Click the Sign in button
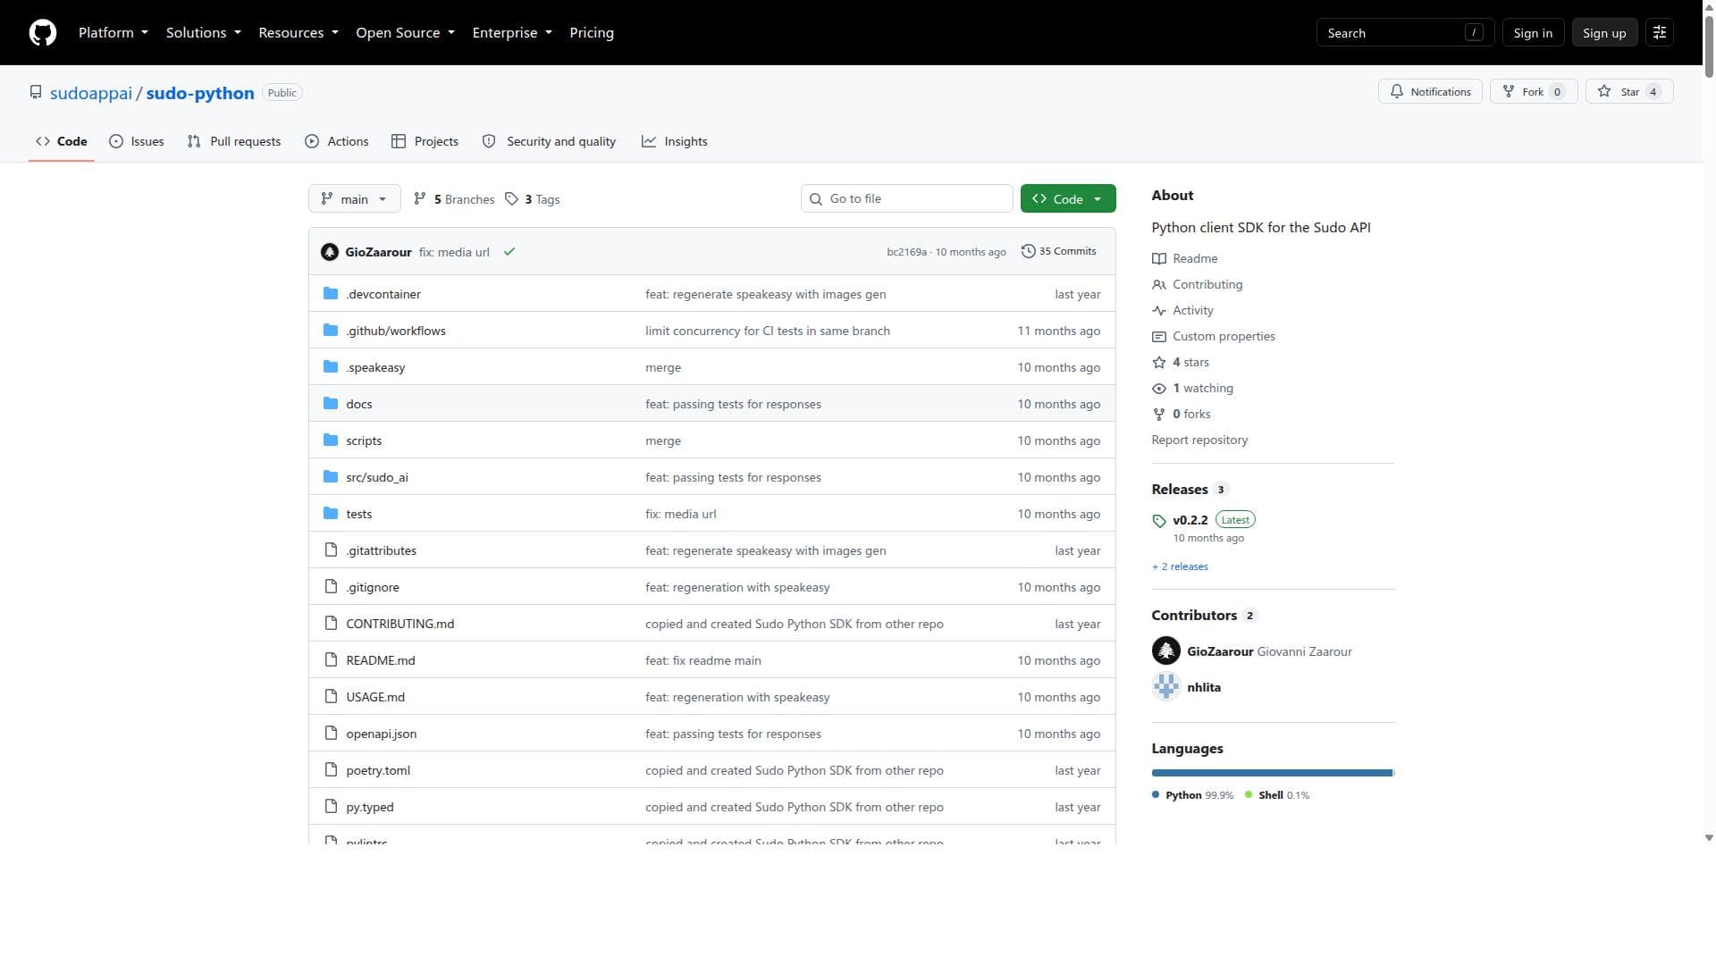The width and height of the screenshot is (1716, 965). pyautogui.click(x=1533, y=33)
